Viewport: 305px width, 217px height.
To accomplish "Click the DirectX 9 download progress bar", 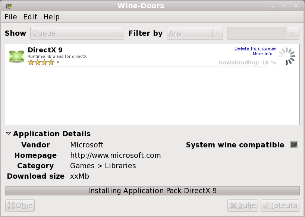I will pyautogui.click(x=149, y=67).
